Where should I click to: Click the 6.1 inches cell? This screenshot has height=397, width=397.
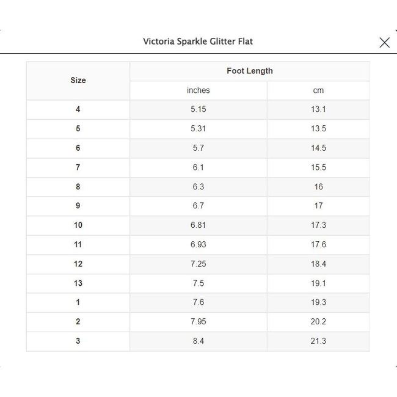[198, 167]
